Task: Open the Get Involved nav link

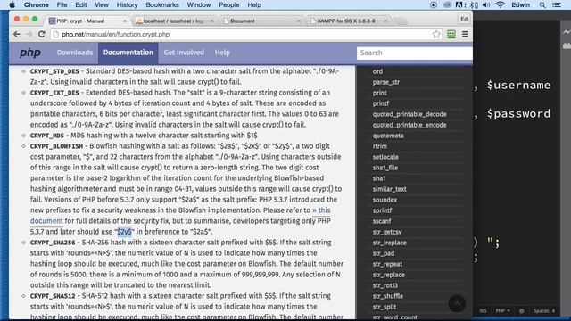Action: (184, 53)
